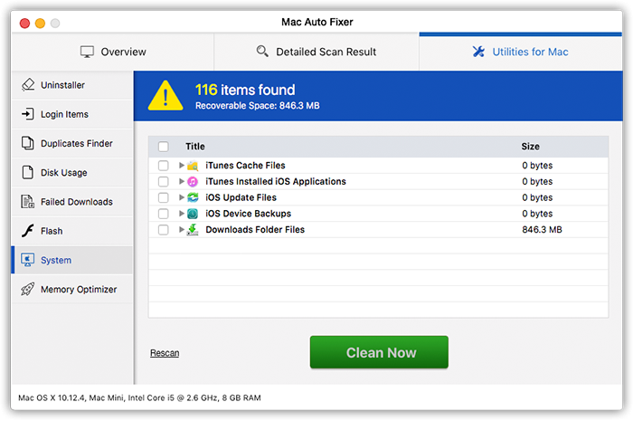Click the Disk Usage document icon

tap(27, 172)
